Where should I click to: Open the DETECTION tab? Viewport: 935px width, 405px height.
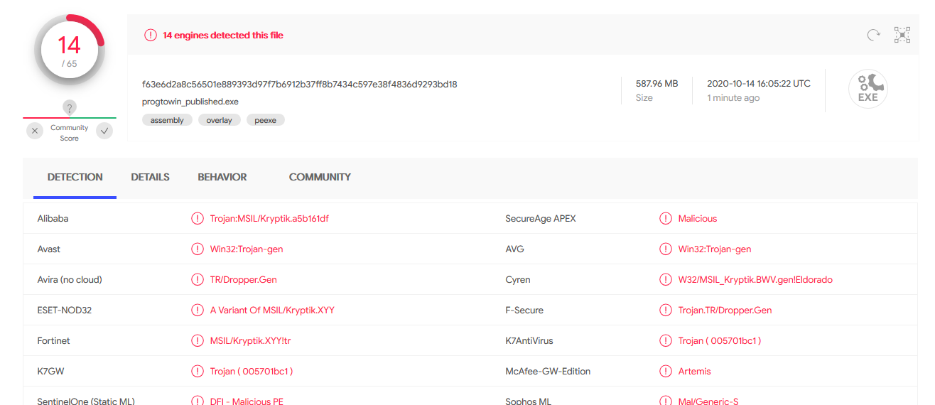pyautogui.click(x=75, y=177)
